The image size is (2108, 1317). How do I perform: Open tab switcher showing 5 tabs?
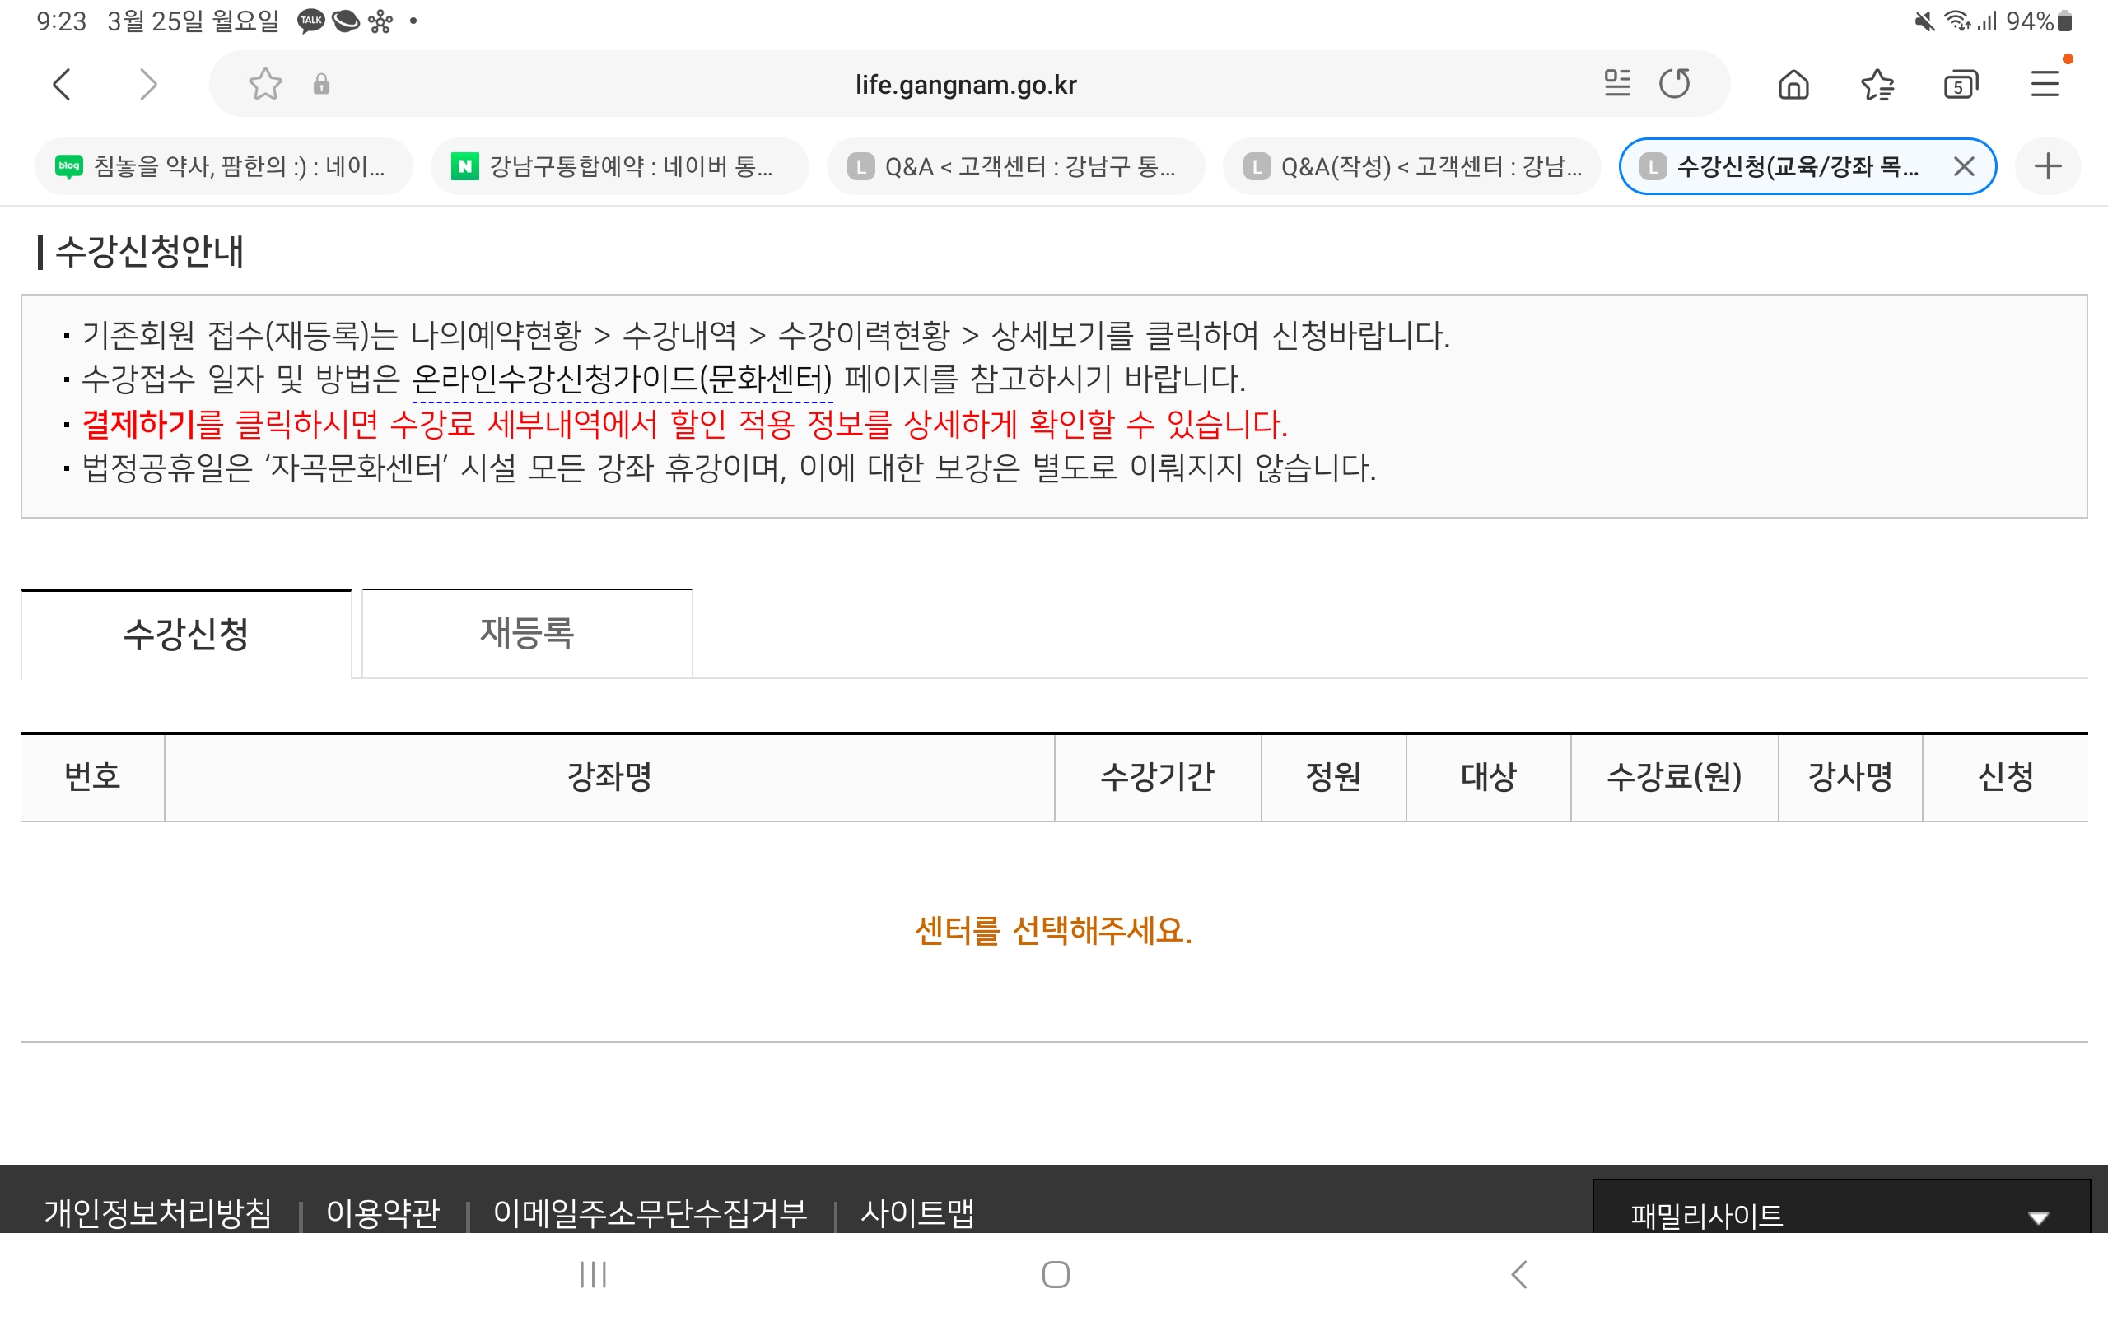pyautogui.click(x=1960, y=85)
